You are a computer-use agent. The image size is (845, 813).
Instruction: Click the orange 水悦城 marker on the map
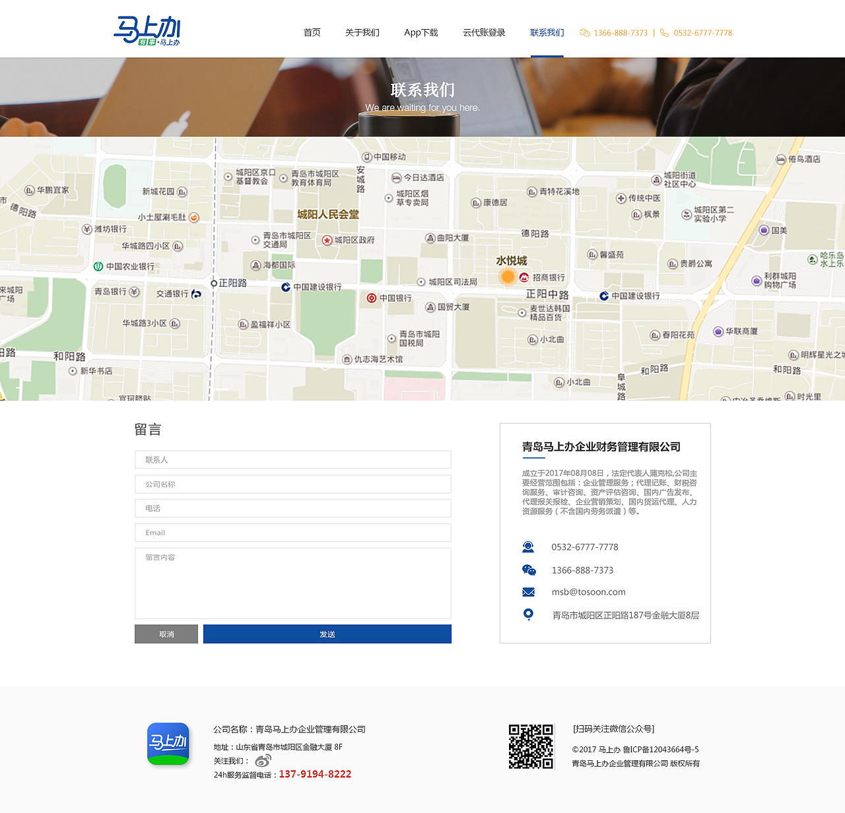click(507, 276)
